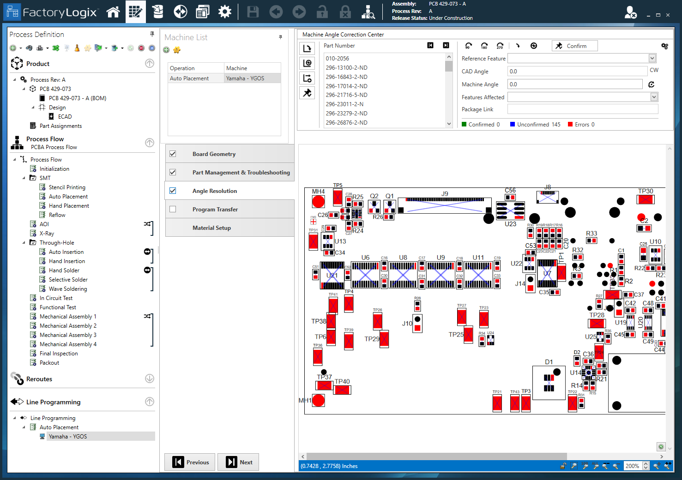Enable the Program Transfer checkbox
Viewport: 682px width, 480px height.
173,209
